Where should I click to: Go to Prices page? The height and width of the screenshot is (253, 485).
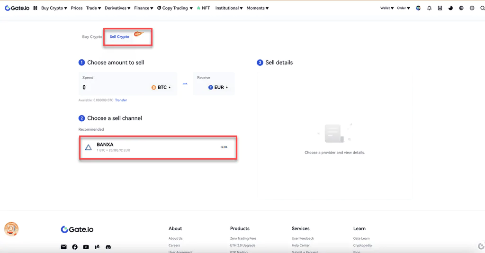click(77, 8)
